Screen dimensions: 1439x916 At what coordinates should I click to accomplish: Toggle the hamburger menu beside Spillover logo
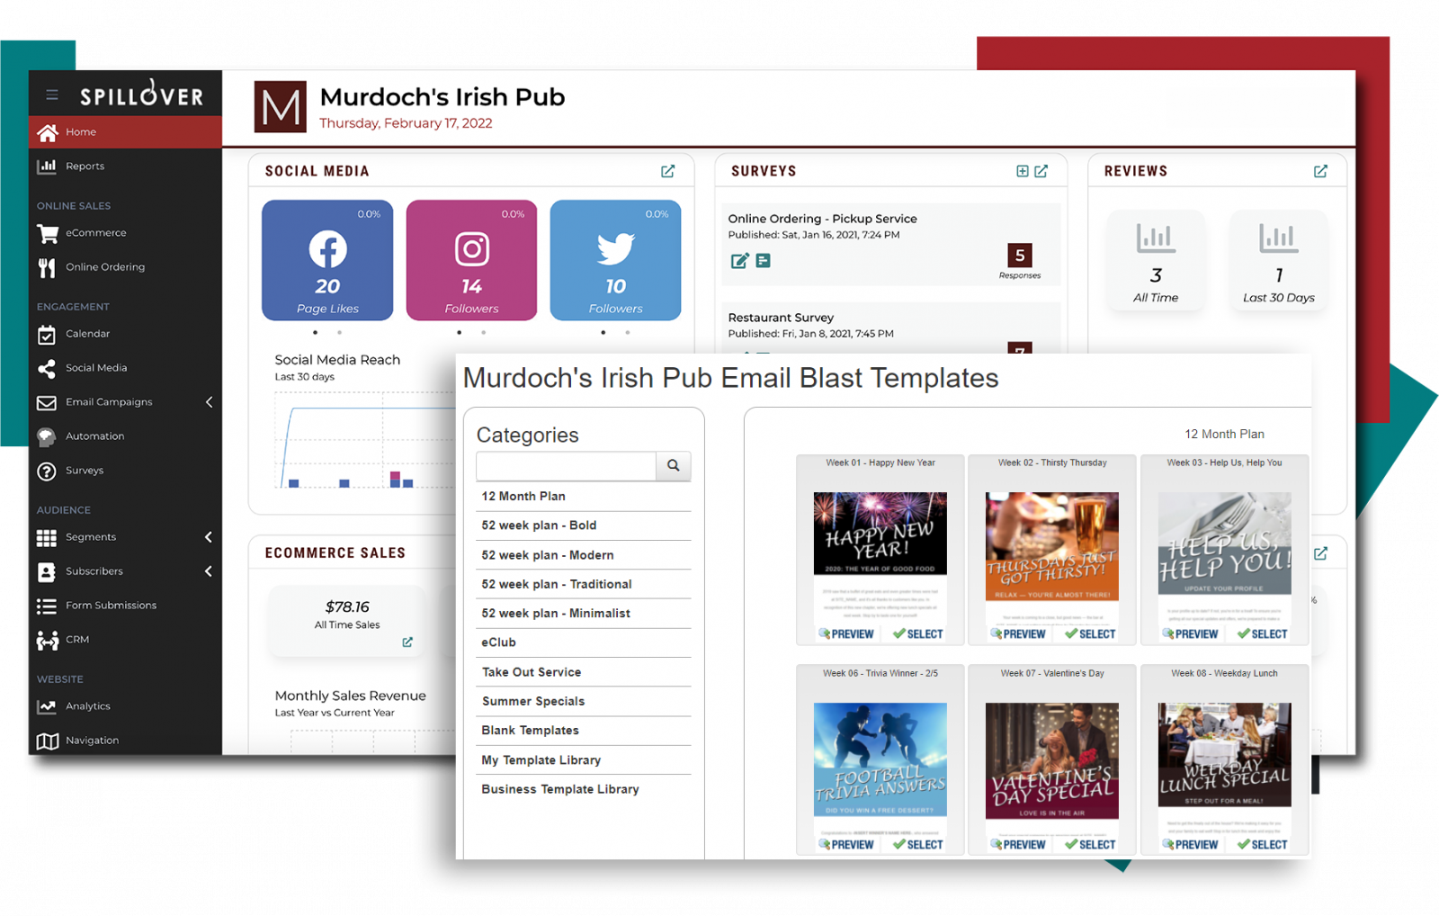(x=52, y=94)
